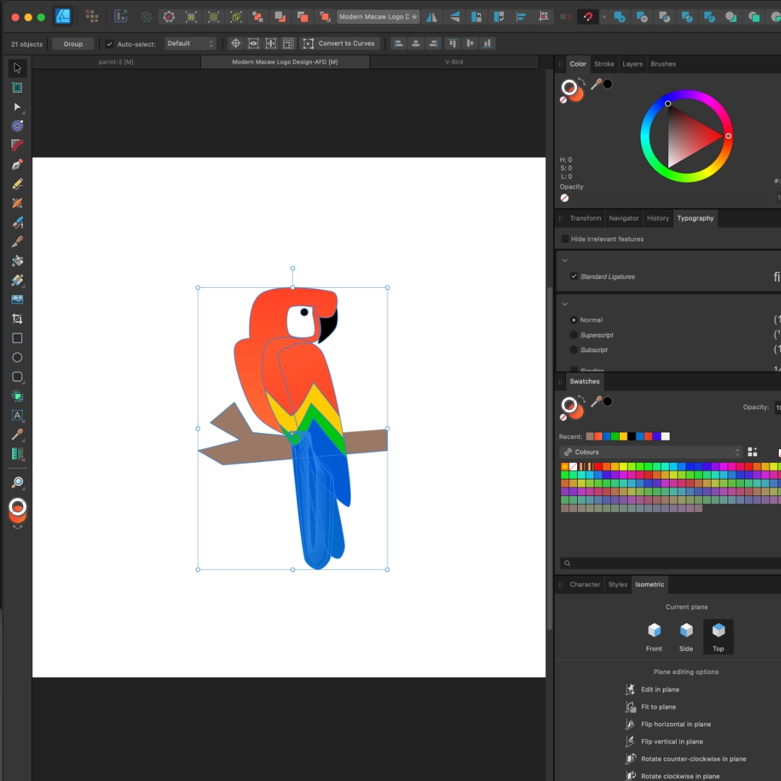The image size is (781, 781).
Task: Open the Auto-select Default dropdown
Action: coord(190,43)
